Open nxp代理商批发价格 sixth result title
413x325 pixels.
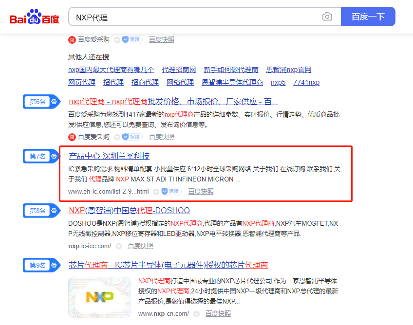[173, 102]
